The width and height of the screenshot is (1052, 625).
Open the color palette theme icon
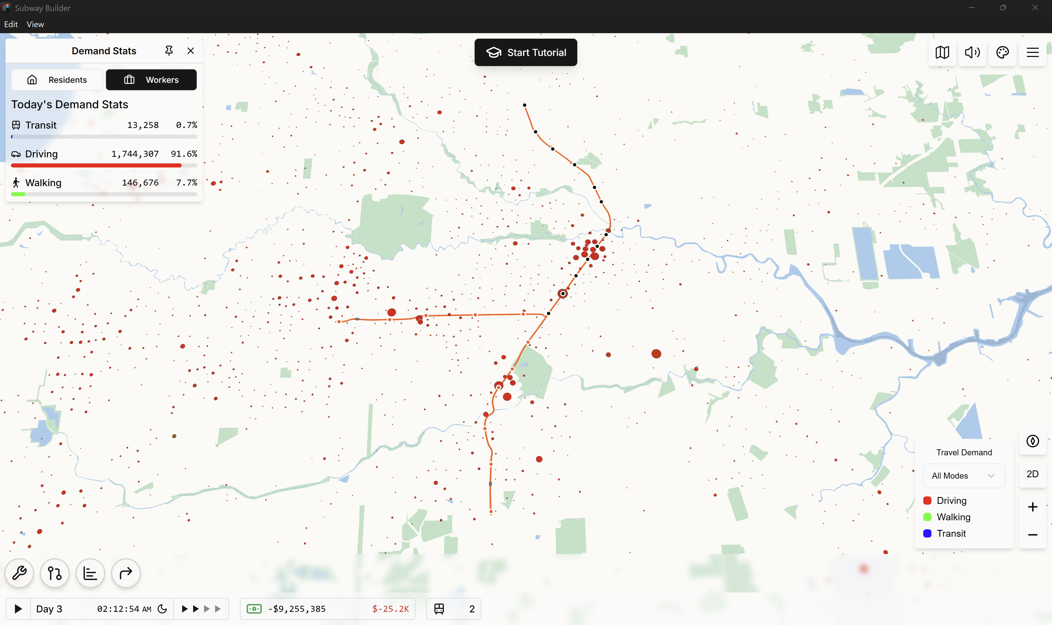coord(1002,53)
